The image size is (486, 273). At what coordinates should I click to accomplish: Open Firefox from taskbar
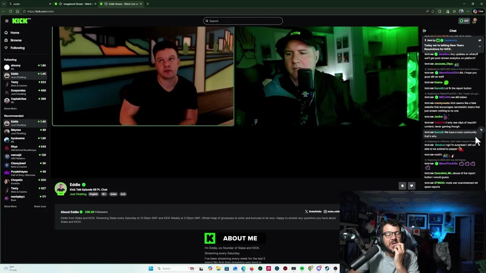point(252,268)
